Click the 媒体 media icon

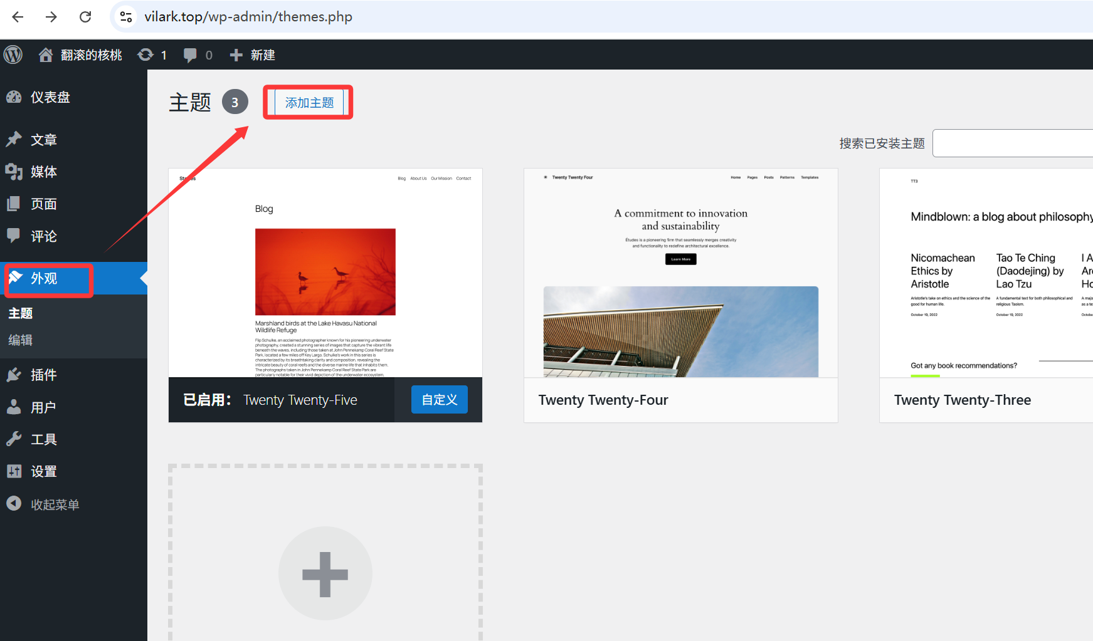pos(14,172)
